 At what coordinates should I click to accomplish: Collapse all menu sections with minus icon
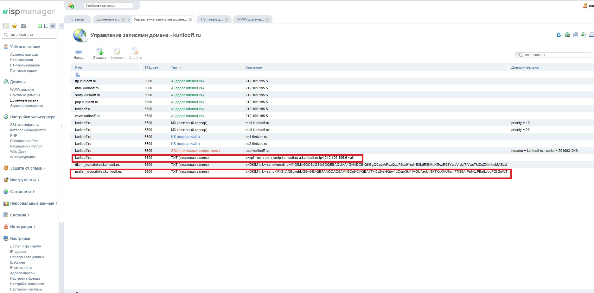click(46, 26)
